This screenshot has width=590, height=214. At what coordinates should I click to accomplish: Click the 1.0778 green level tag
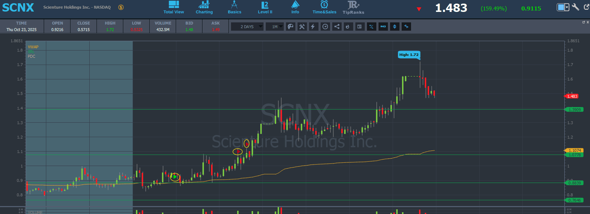[x=574, y=155]
